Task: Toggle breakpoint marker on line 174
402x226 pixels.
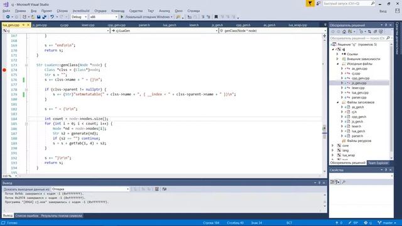Action: 4,70
